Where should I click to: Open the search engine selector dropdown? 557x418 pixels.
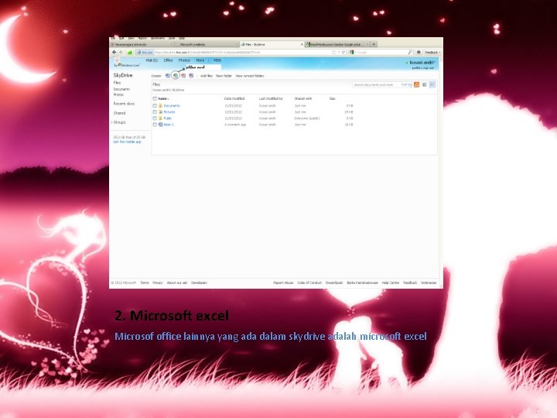[x=353, y=53]
